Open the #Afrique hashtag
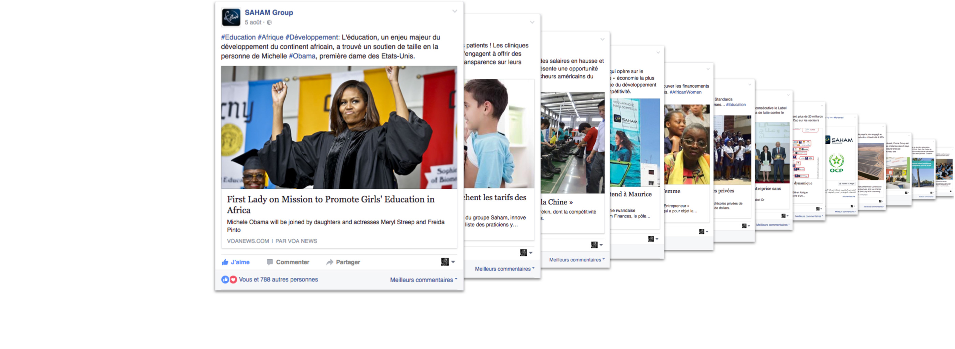955x349 pixels. point(270,37)
